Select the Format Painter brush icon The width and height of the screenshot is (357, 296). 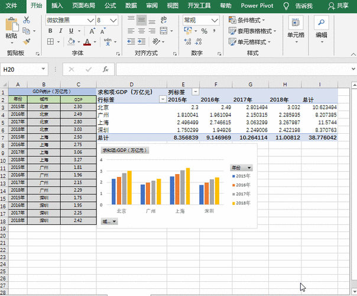tap(27, 41)
